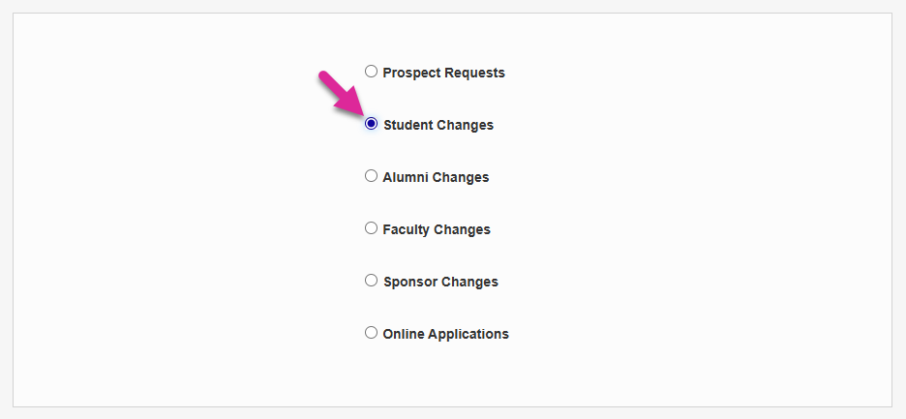Select the first radio option in the list
This screenshot has height=419, width=906.
point(371,72)
